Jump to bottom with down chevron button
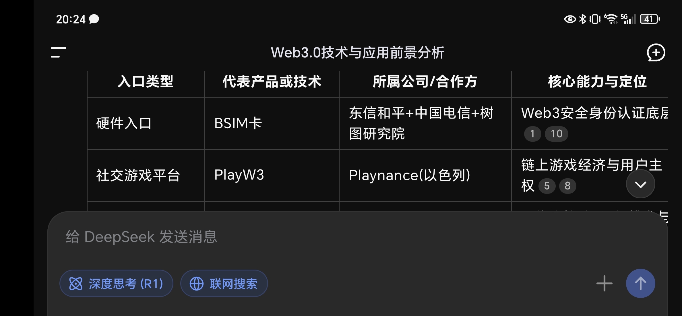The image size is (682, 316). [x=640, y=184]
